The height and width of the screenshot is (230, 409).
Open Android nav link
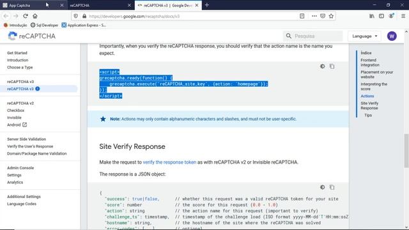pyautogui.click(x=14, y=125)
